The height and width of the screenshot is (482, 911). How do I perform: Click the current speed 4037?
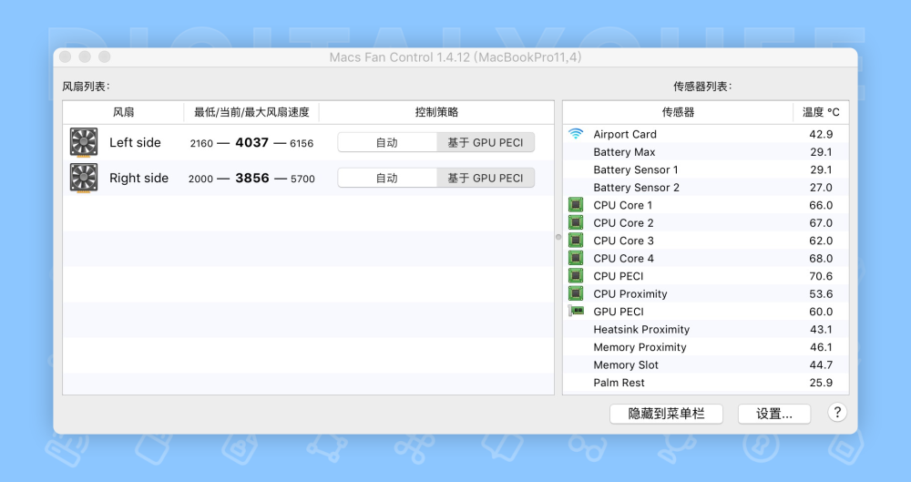click(x=251, y=142)
